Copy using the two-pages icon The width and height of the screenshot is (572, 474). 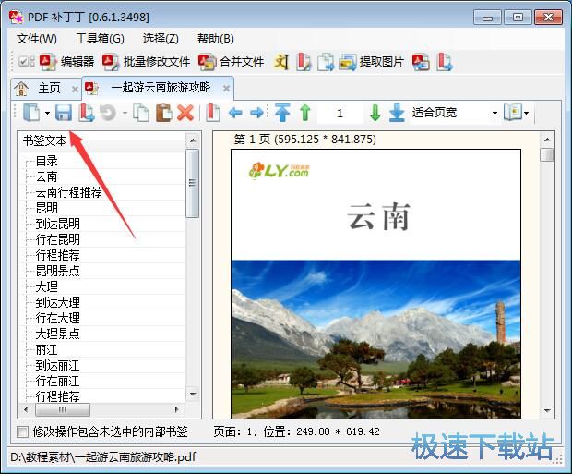click(141, 113)
